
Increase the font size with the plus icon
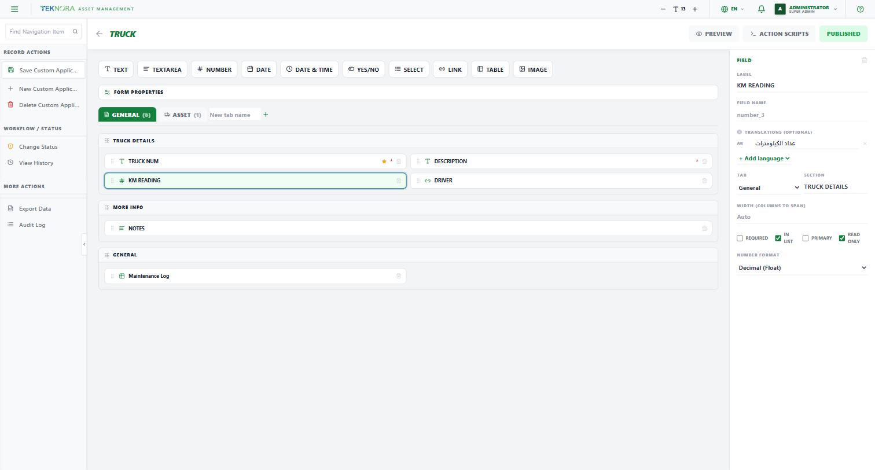(x=695, y=9)
